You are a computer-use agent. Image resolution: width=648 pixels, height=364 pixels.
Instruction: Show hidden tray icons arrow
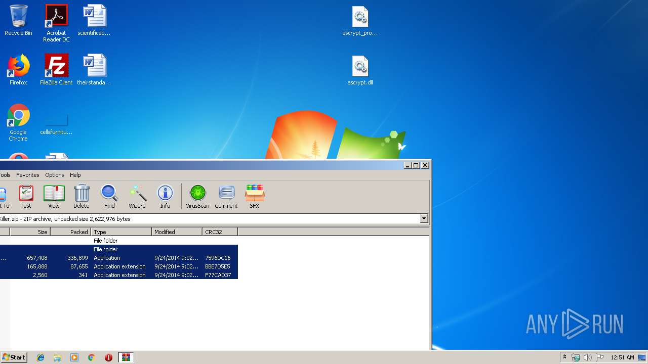(564, 357)
